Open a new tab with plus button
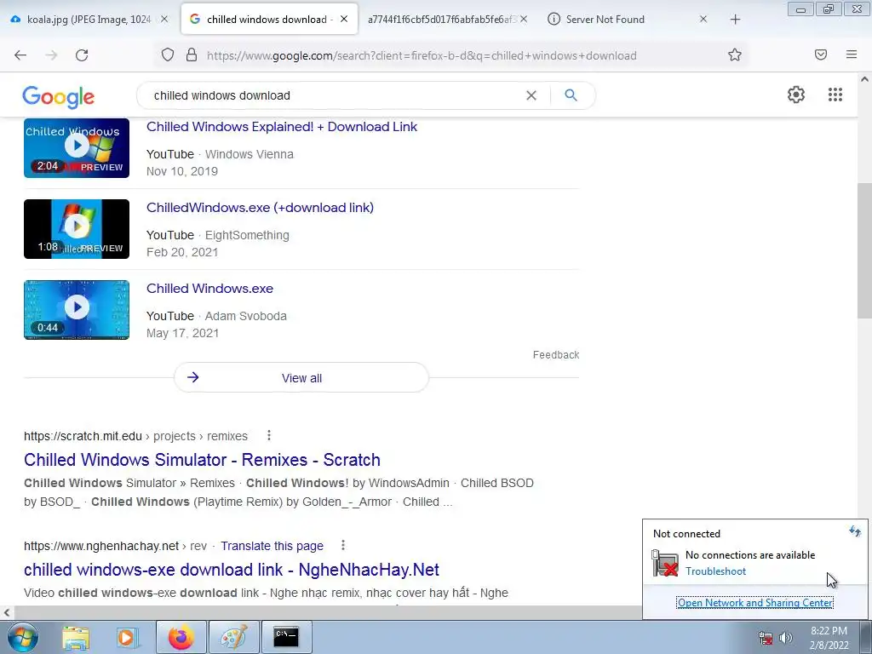Screen dimensions: 872x654 [x=735, y=20]
